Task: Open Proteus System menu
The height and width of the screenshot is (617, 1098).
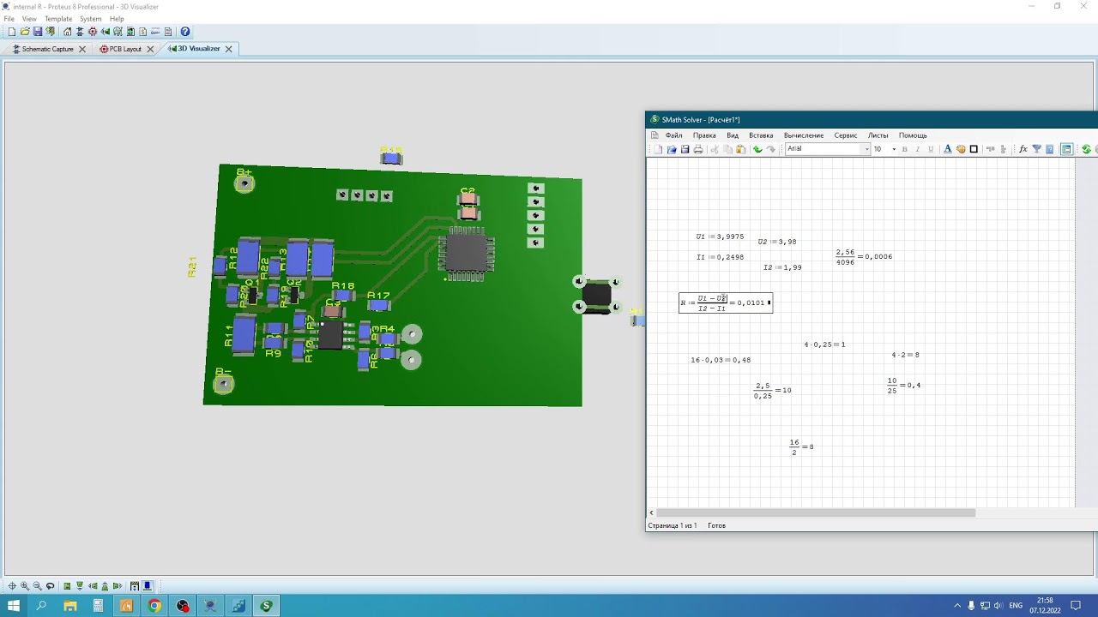Action: click(x=90, y=18)
